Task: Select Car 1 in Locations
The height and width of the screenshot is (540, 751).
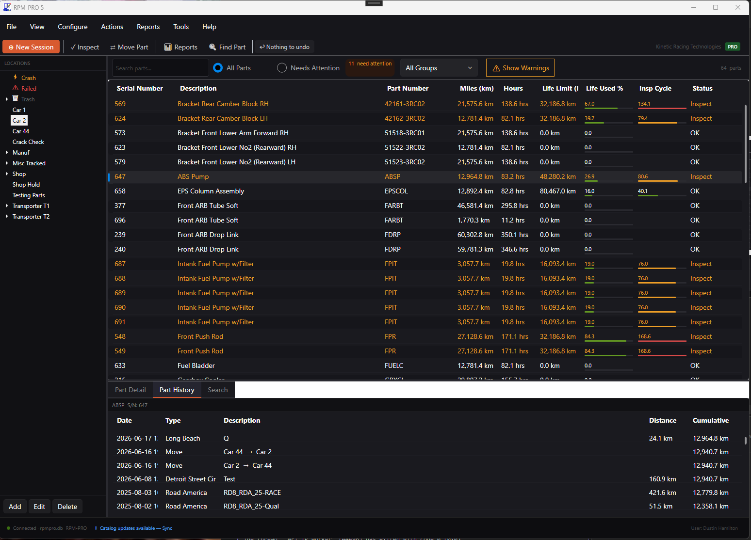Action: click(x=19, y=110)
